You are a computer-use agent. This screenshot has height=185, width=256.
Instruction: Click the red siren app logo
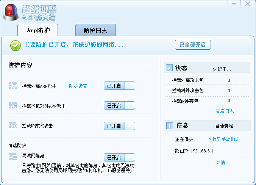[x=11, y=13]
